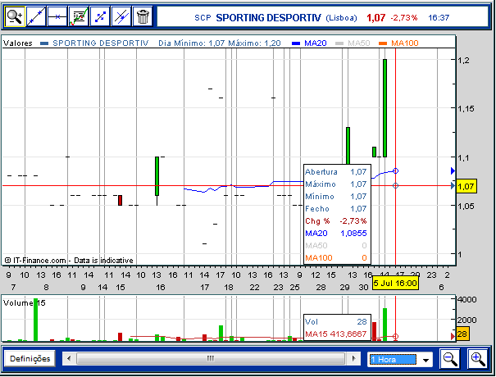Select the parallel channel lines tool
This screenshot has height=377, width=496.
tap(121, 16)
